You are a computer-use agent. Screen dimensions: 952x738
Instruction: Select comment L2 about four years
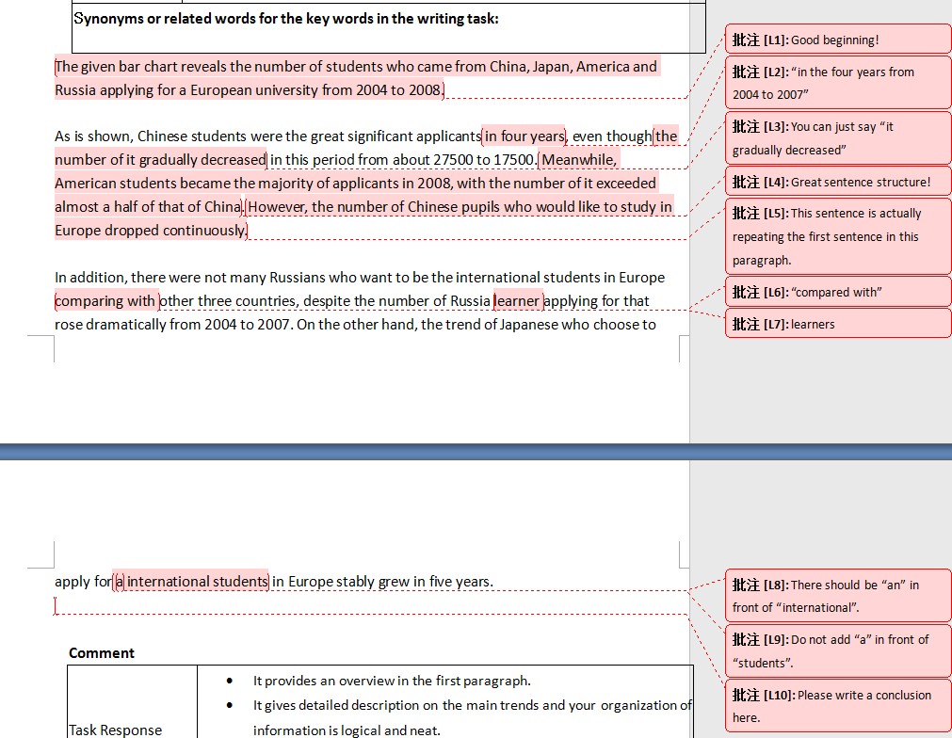click(x=838, y=83)
